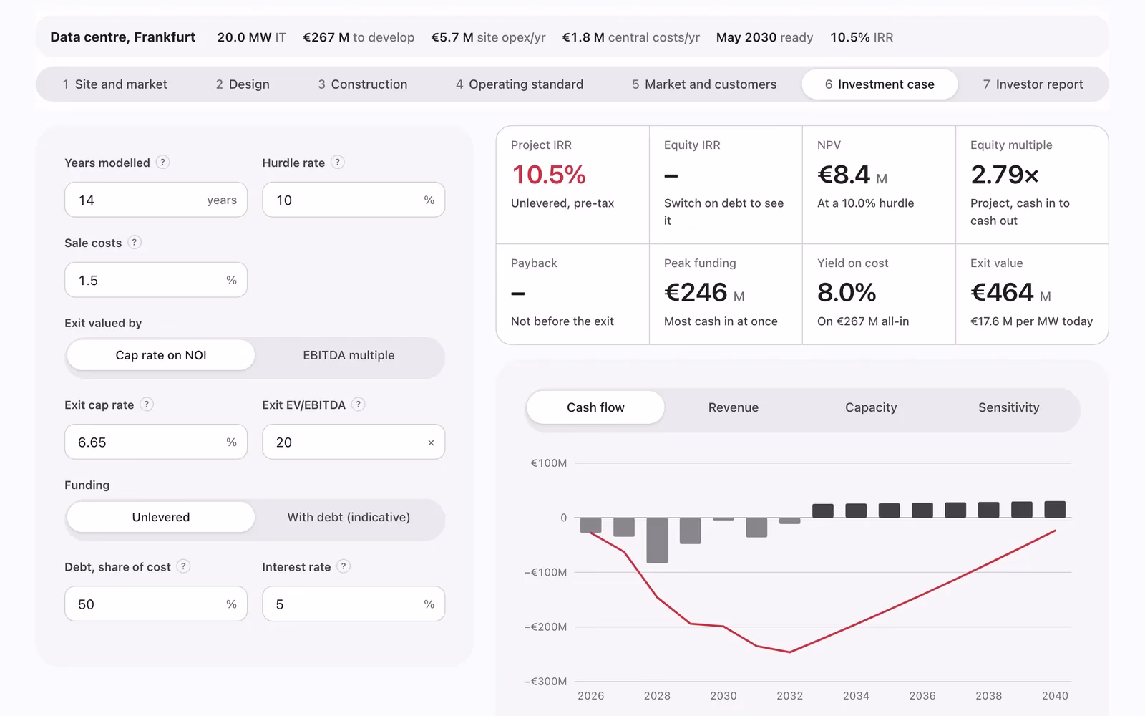The height and width of the screenshot is (716, 1145).
Task: Go to Site and market step
Action: (x=115, y=84)
